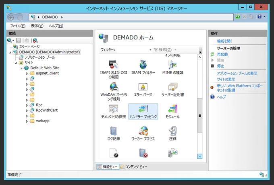Open the ヘルプ(H) menu
The image size is (274, 185).
[x=56, y=26]
